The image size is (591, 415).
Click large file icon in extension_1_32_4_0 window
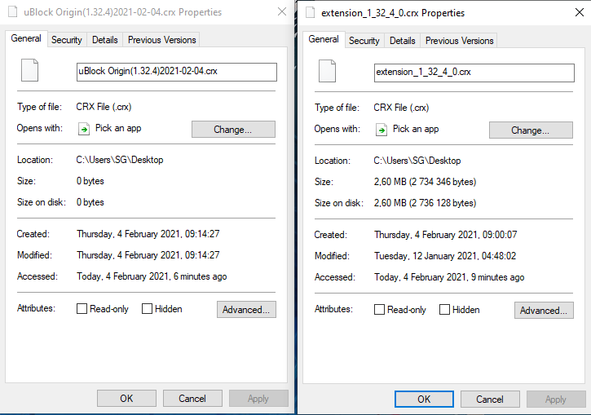point(327,71)
